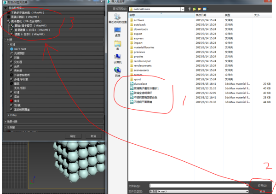Go to the Computer shortcut

(x=118, y=59)
